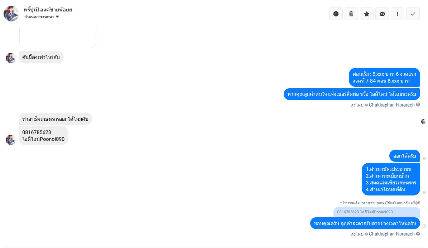Star this conversation as follow-up
This screenshot has height=248, width=428.
(x=367, y=14)
